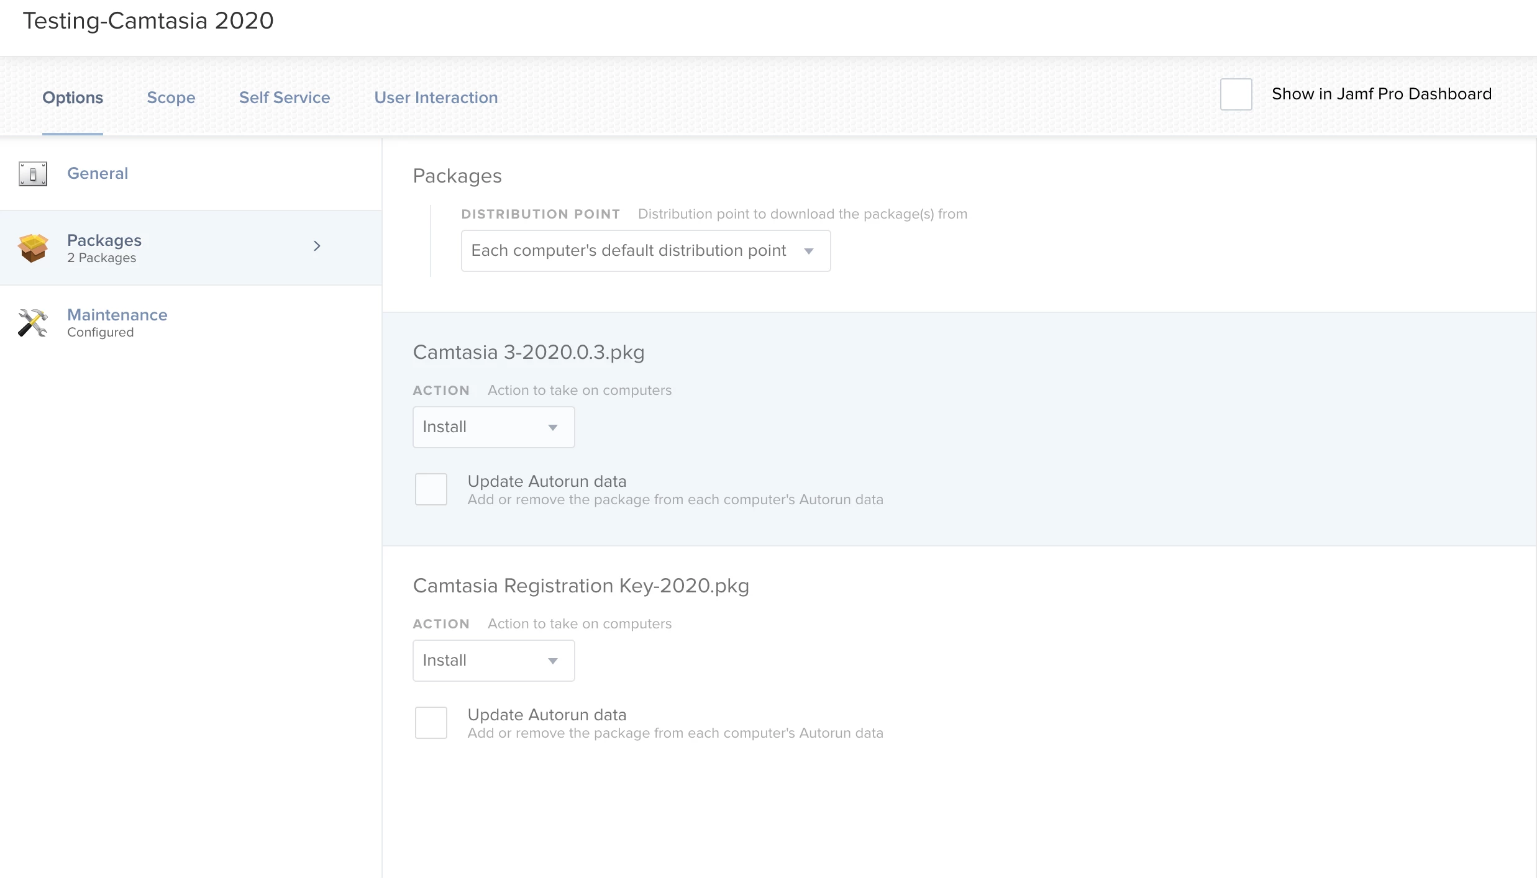Open the distribution point dropdown
This screenshot has width=1537, height=878.
click(x=645, y=251)
